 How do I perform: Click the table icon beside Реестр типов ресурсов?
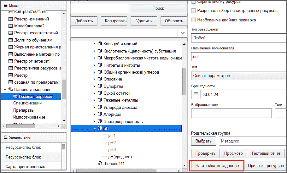click(11, 68)
